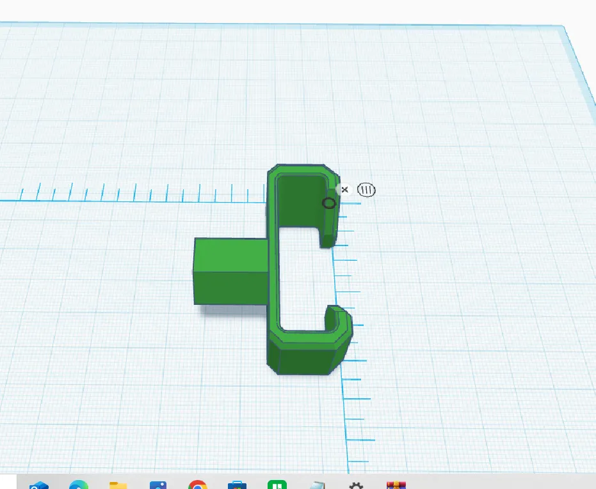
Task: Select the green rectangular box attached to the hook
Action: [x=230, y=271]
